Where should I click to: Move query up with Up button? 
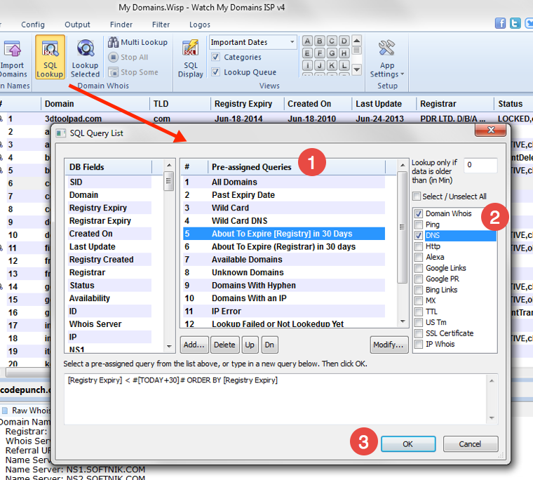point(250,345)
